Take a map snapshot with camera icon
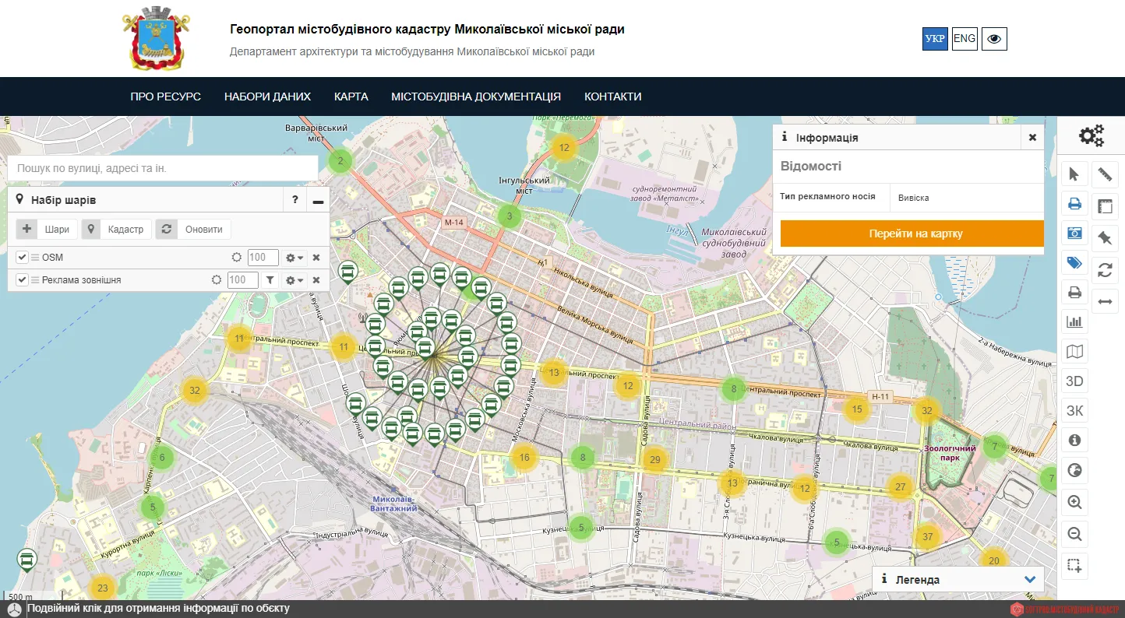The width and height of the screenshot is (1125, 618). pyautogui.click(x=1074, y=234)
